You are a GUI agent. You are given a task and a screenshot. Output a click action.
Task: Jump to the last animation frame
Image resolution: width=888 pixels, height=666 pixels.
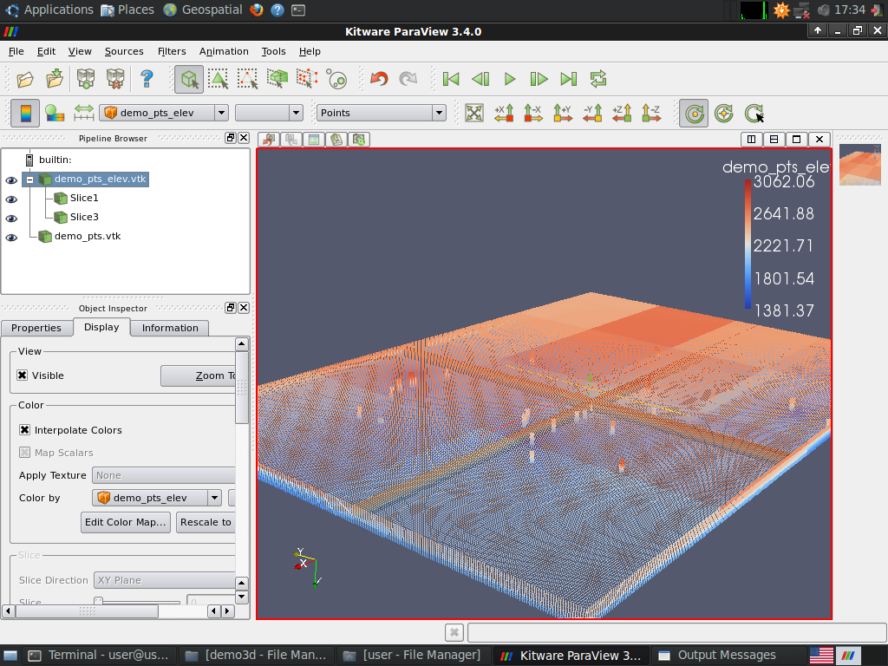tap(568, 79)
